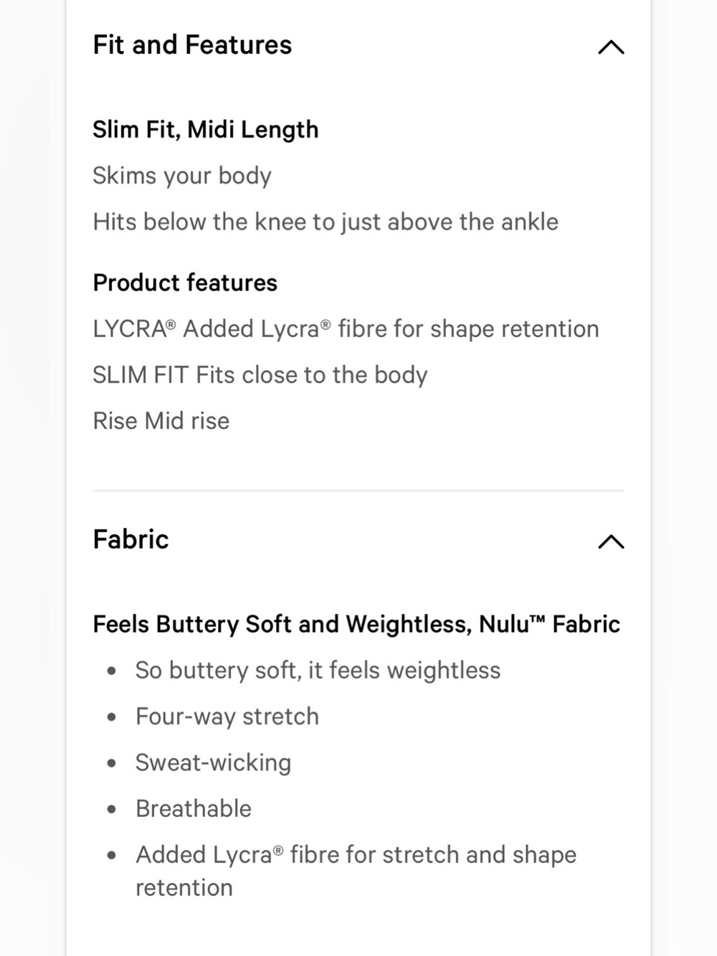Screen dimensions: 717x956
Task: Click the SLIM FIT close to body line
Action: 260,374
